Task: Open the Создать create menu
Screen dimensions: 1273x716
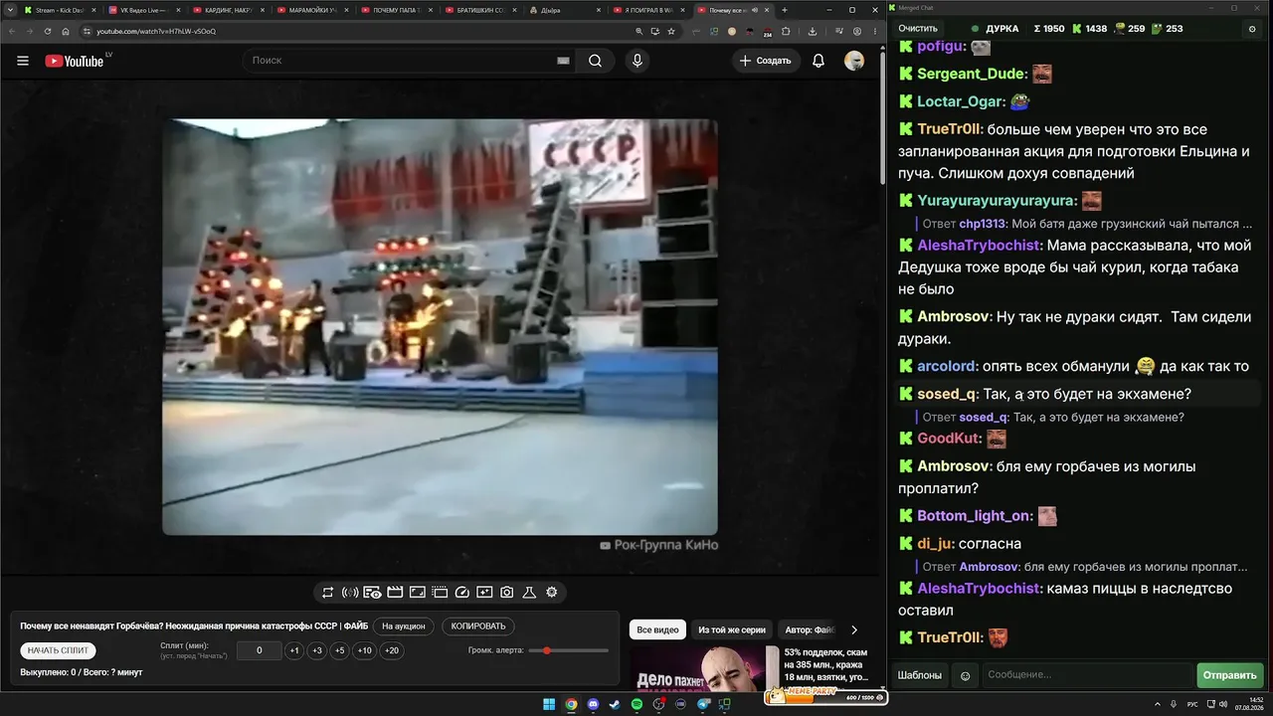Action: pyautogui.click(x=765, y=61)
